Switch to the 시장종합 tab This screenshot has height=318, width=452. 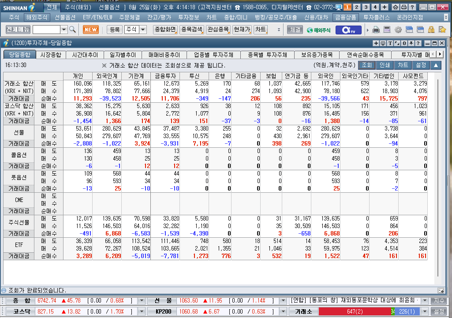pyautogui.click(x=51, y=55)
